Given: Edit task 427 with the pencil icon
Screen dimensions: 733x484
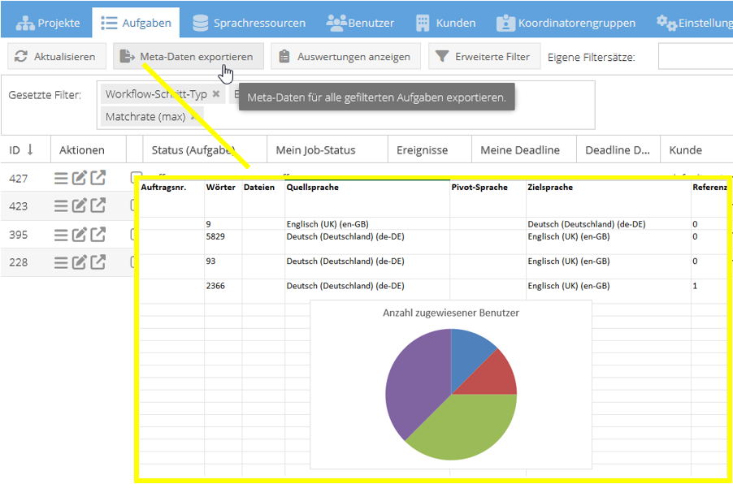Looking at the screenshot, I should click(x=80, y=178).
